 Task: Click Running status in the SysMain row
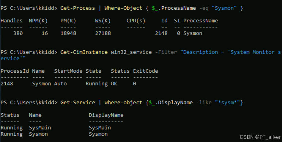click(12, 128)
